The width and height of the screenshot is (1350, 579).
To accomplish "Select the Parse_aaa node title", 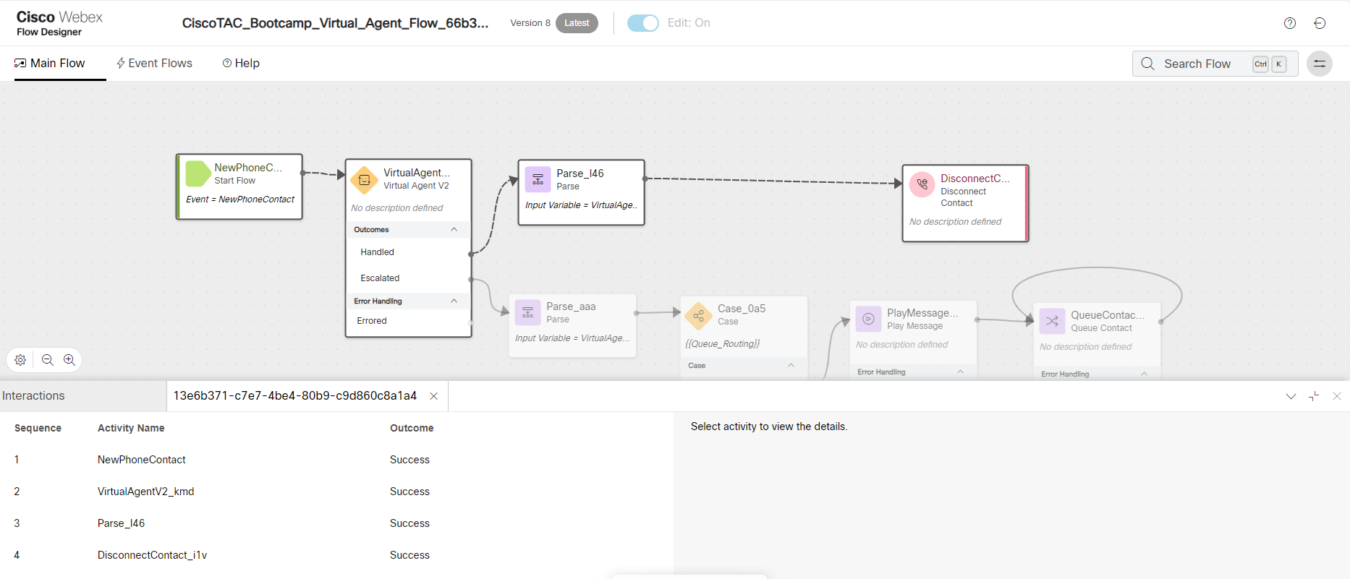I will [x=571, y=306].
